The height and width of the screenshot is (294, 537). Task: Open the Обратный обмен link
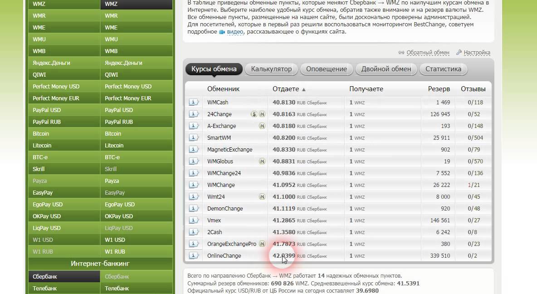(x=428, y=53)
